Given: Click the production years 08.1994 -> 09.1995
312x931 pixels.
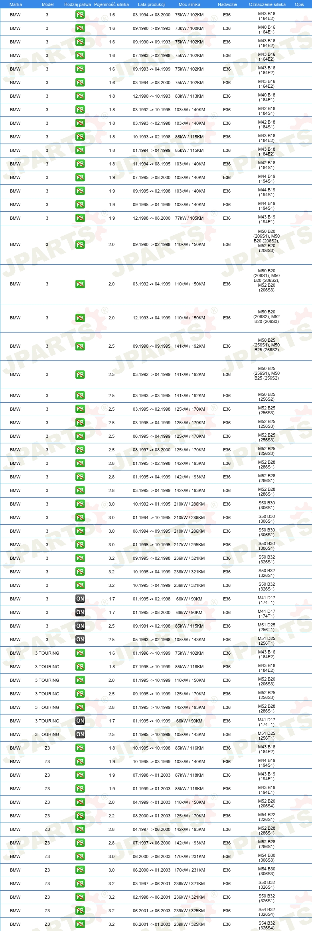Looking at the screenshot, I should pos(152,531).
